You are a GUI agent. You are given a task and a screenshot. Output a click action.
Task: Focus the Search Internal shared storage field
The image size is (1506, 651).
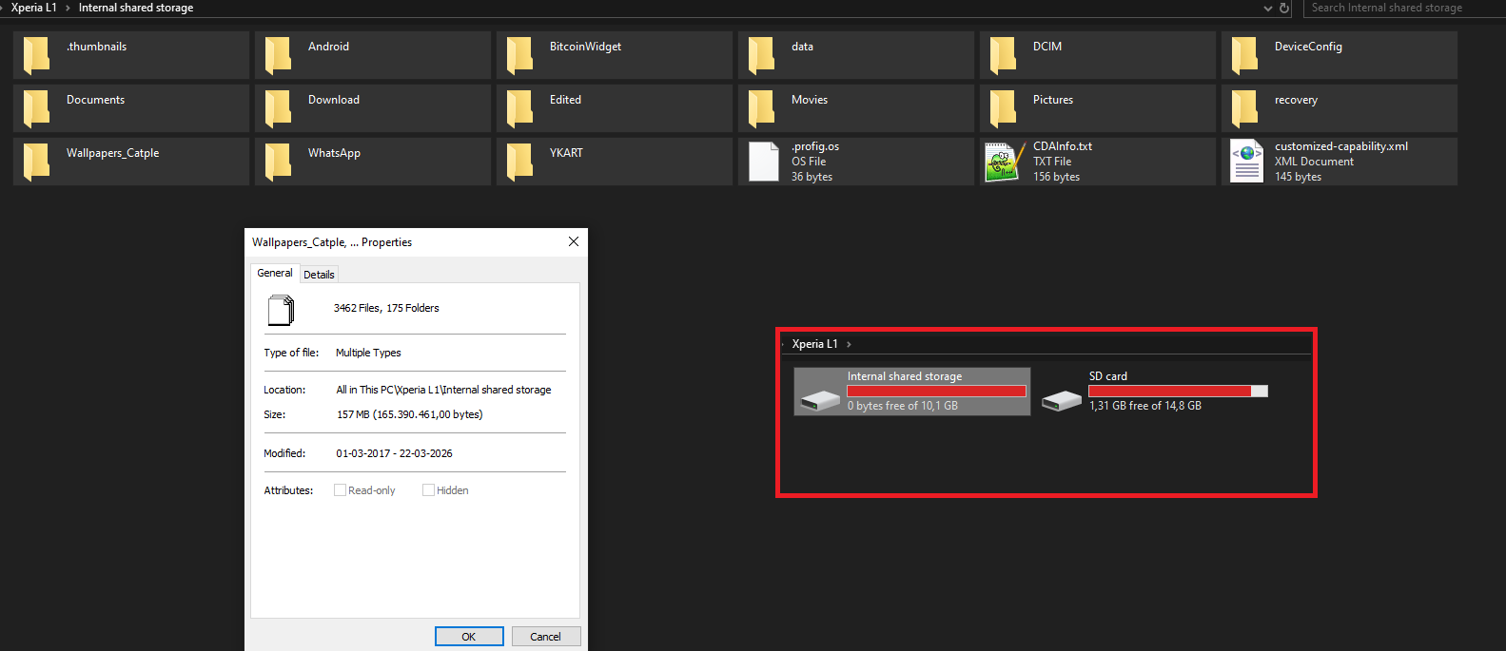(1404, 8)
